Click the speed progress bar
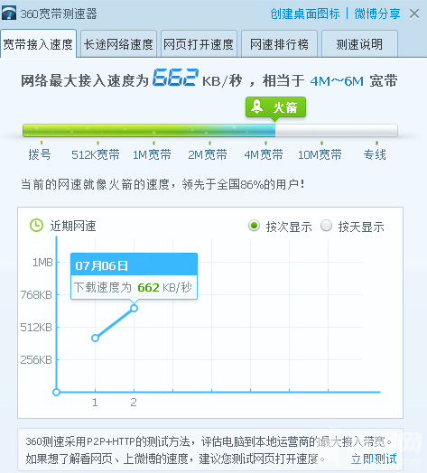Viewport: 427px width, 473px height. (210, 130)
